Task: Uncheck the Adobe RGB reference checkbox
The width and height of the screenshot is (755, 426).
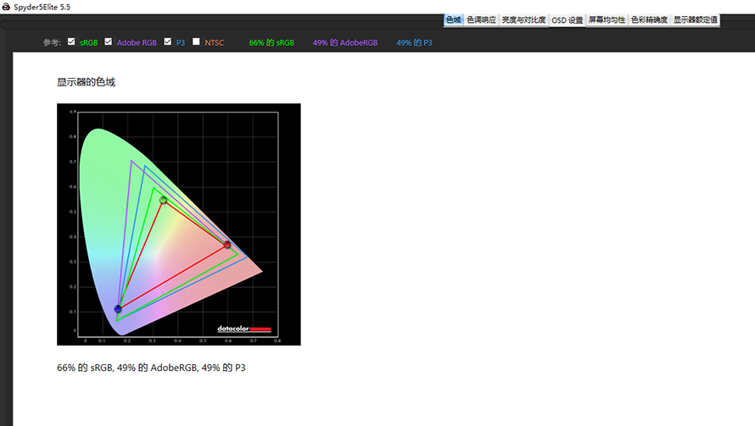Action: [x=109, y=41]
